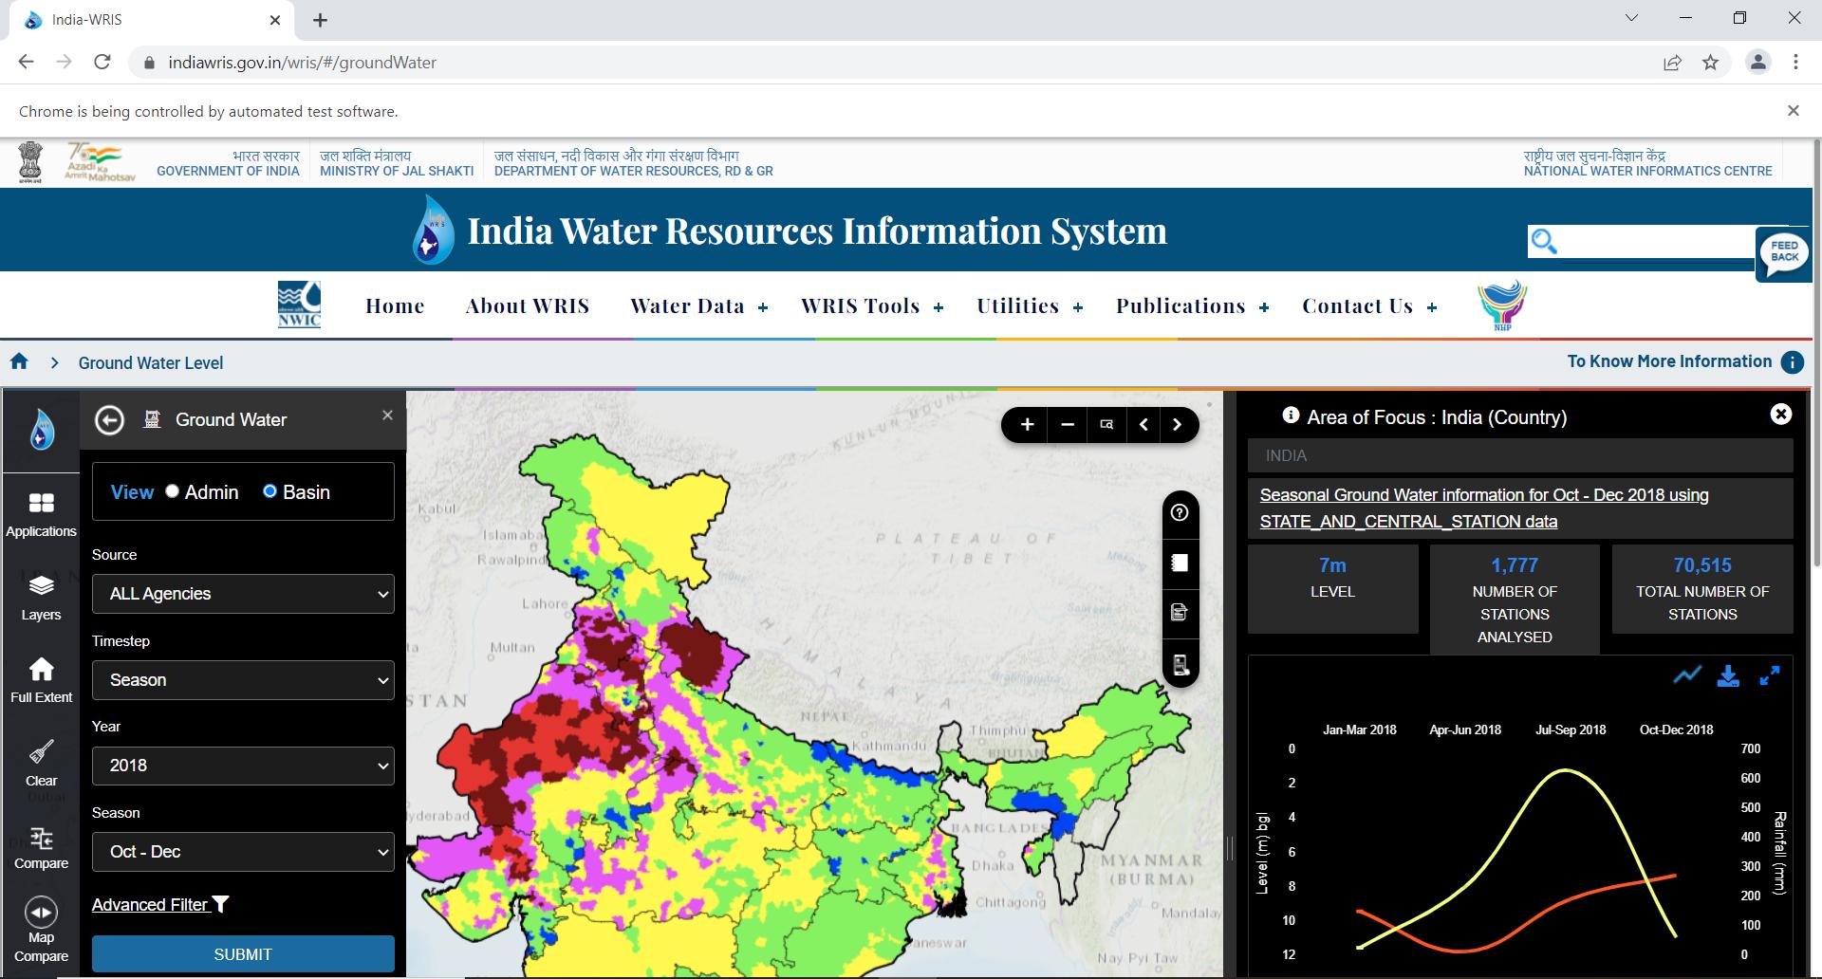Image resolution: width=1822 pixels, height=979 pixels.
Task: Open Applications in the left sidebar
Action: point(41,515)
